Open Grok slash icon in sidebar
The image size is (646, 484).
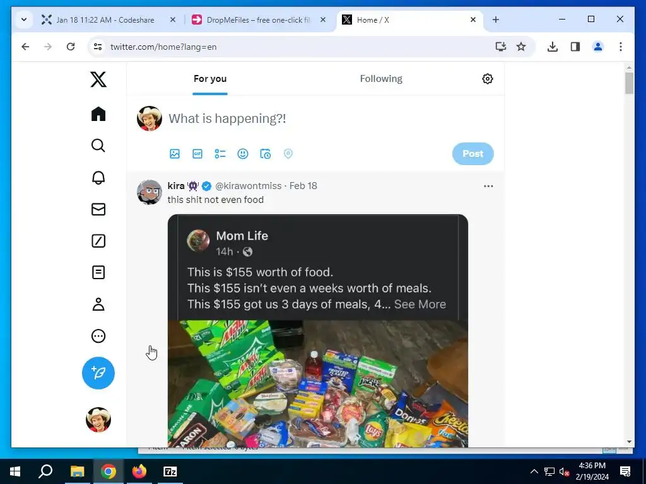tap(98, 241)
